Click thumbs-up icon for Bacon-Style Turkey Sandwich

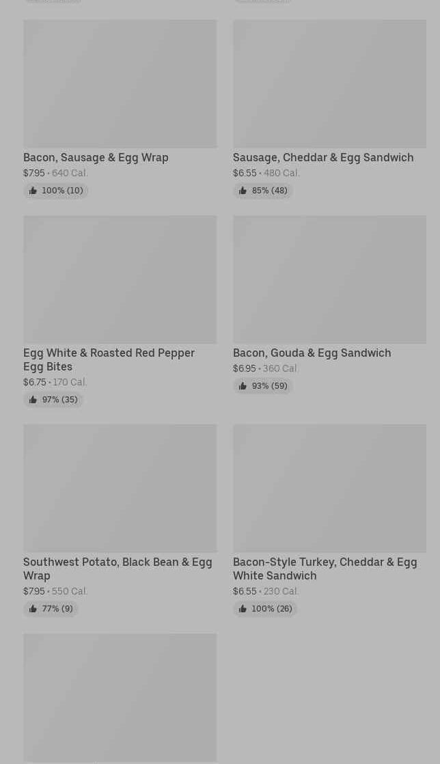[243, 610]
